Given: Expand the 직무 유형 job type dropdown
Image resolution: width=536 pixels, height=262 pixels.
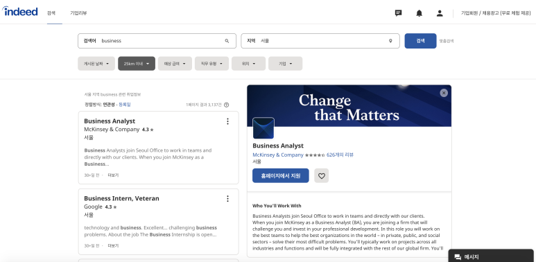Looking at the screenshot, I should (x=211, y=64).
